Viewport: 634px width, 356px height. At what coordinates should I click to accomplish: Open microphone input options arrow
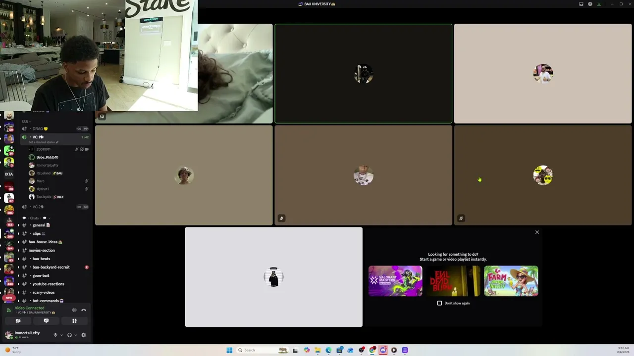click(x=61, y=335)
